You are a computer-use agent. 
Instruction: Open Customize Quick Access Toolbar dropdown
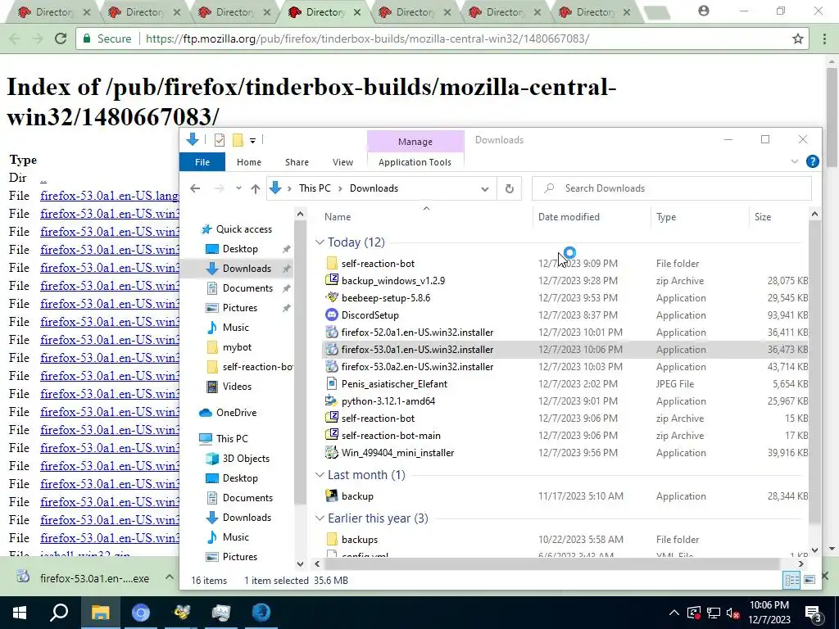pyautogui.click(x=252, y=141)
